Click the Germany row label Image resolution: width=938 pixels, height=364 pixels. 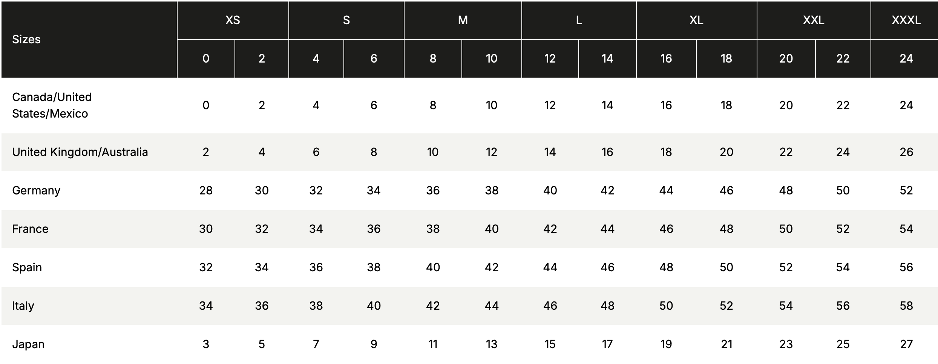tap(36, 190)
